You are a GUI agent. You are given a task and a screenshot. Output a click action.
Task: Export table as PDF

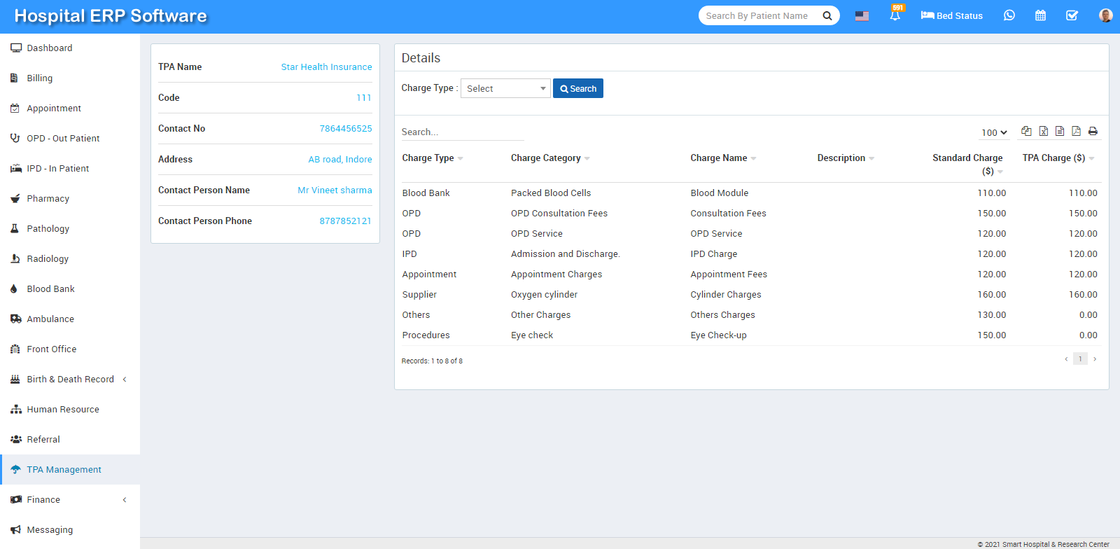(x=1076, y=131)
